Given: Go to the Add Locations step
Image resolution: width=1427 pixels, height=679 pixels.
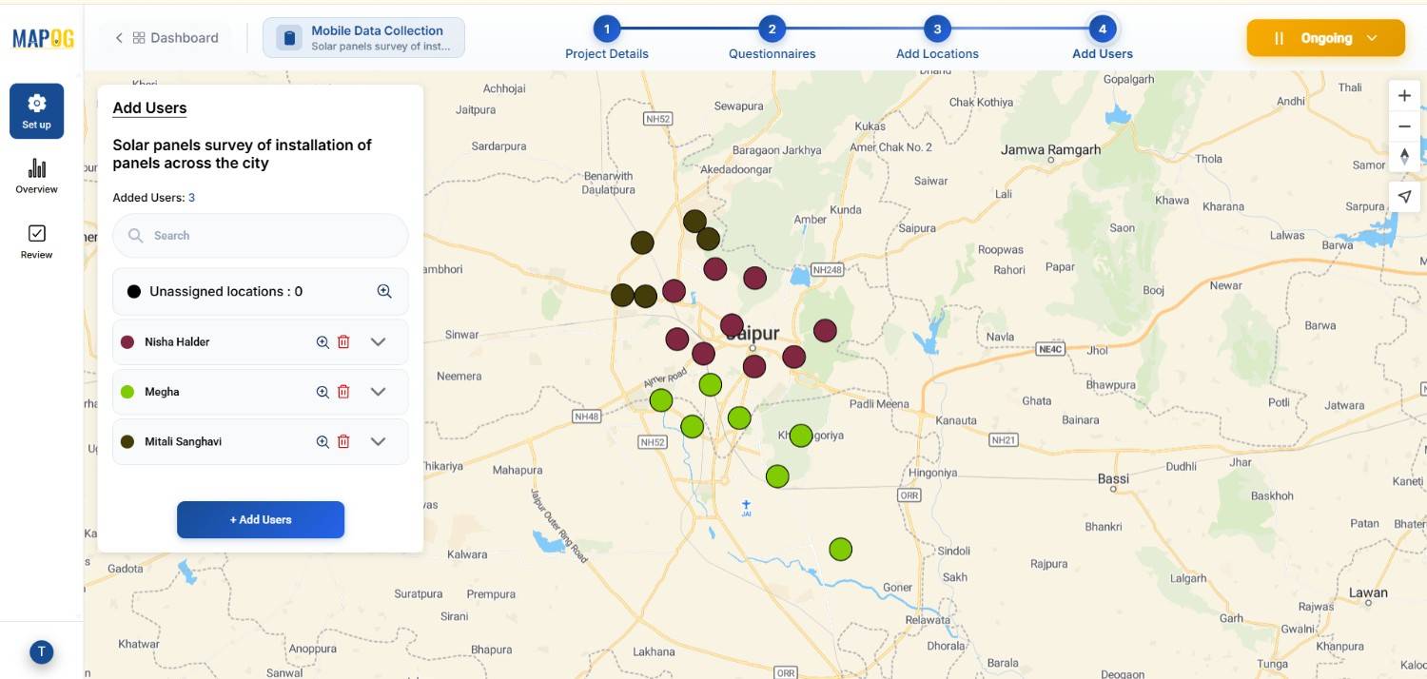Looking at the screenshot, I should (937, 38).
